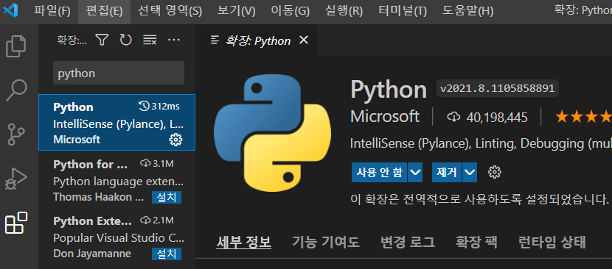
Task: Open the 도움말(H) menu
Action: coord(467,11)
